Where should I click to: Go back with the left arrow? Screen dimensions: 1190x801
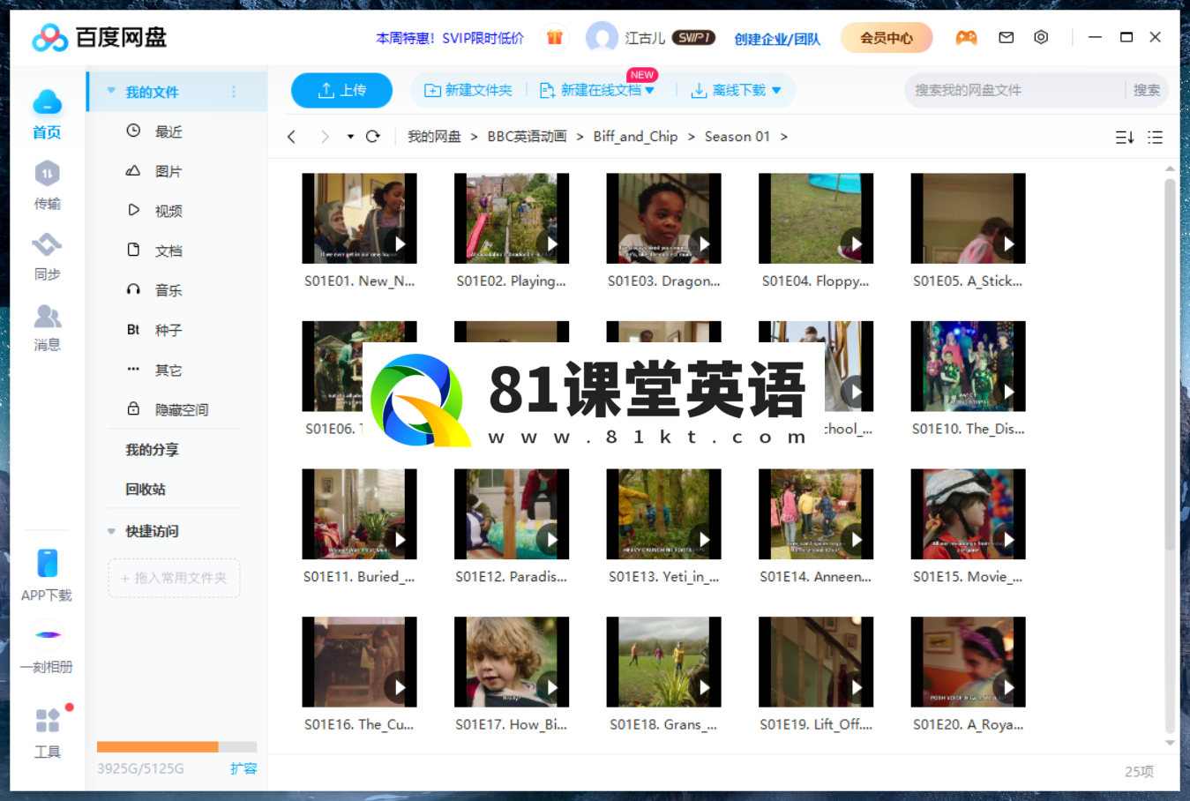coord(291,137)
